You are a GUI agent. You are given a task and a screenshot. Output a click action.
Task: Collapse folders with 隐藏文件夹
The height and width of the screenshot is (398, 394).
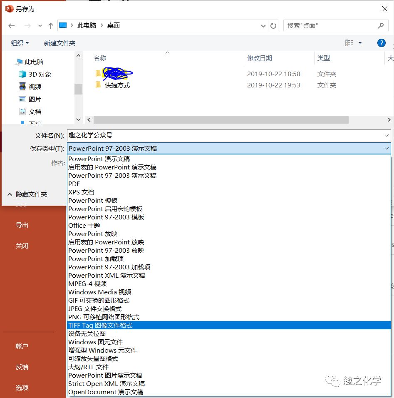pos(27,194)
